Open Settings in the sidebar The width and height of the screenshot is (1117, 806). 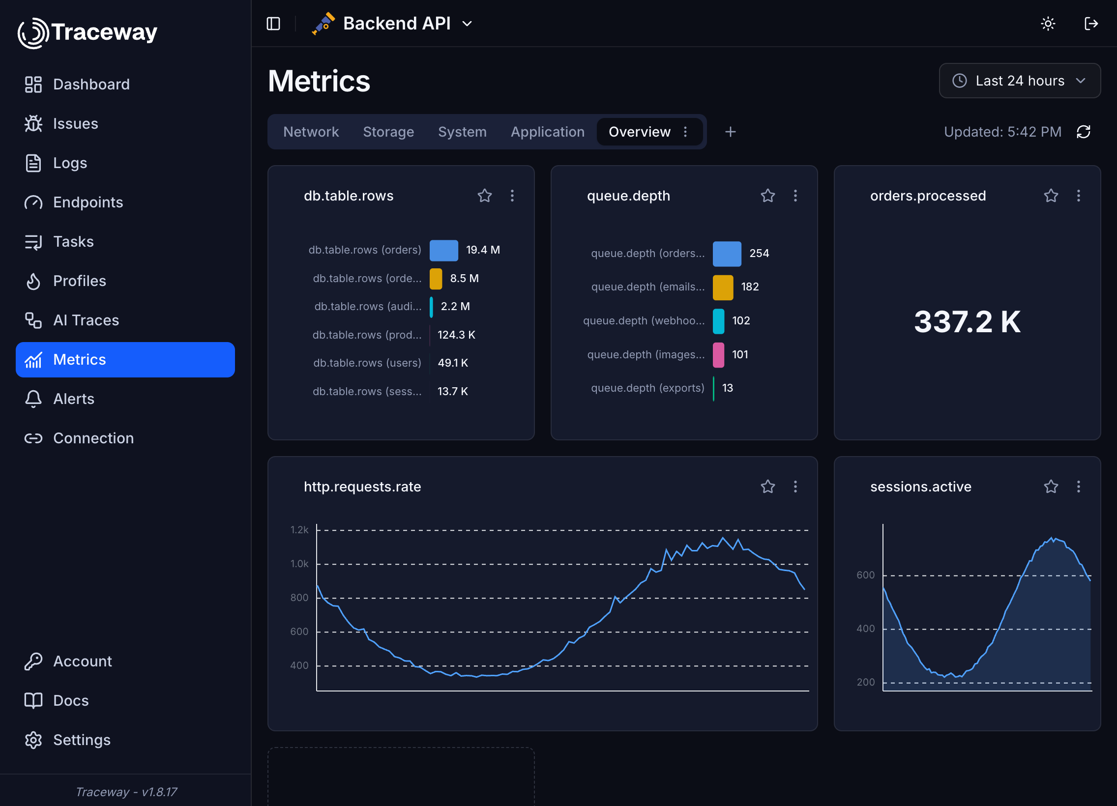[125, 741]
